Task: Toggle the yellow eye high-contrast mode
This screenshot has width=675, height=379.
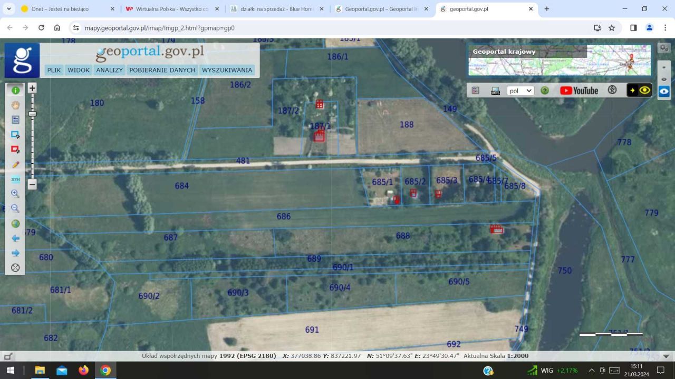Action: pyautogui.click(x=639, y=90)
